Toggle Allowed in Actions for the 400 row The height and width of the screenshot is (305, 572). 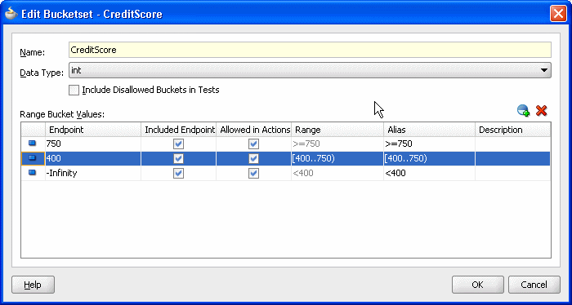pos(253,159)
